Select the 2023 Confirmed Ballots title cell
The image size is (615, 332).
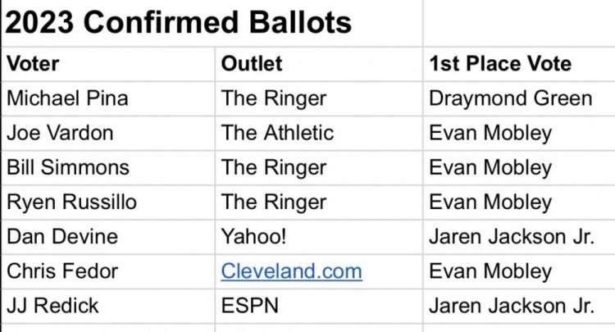click(x=212, y=23)
